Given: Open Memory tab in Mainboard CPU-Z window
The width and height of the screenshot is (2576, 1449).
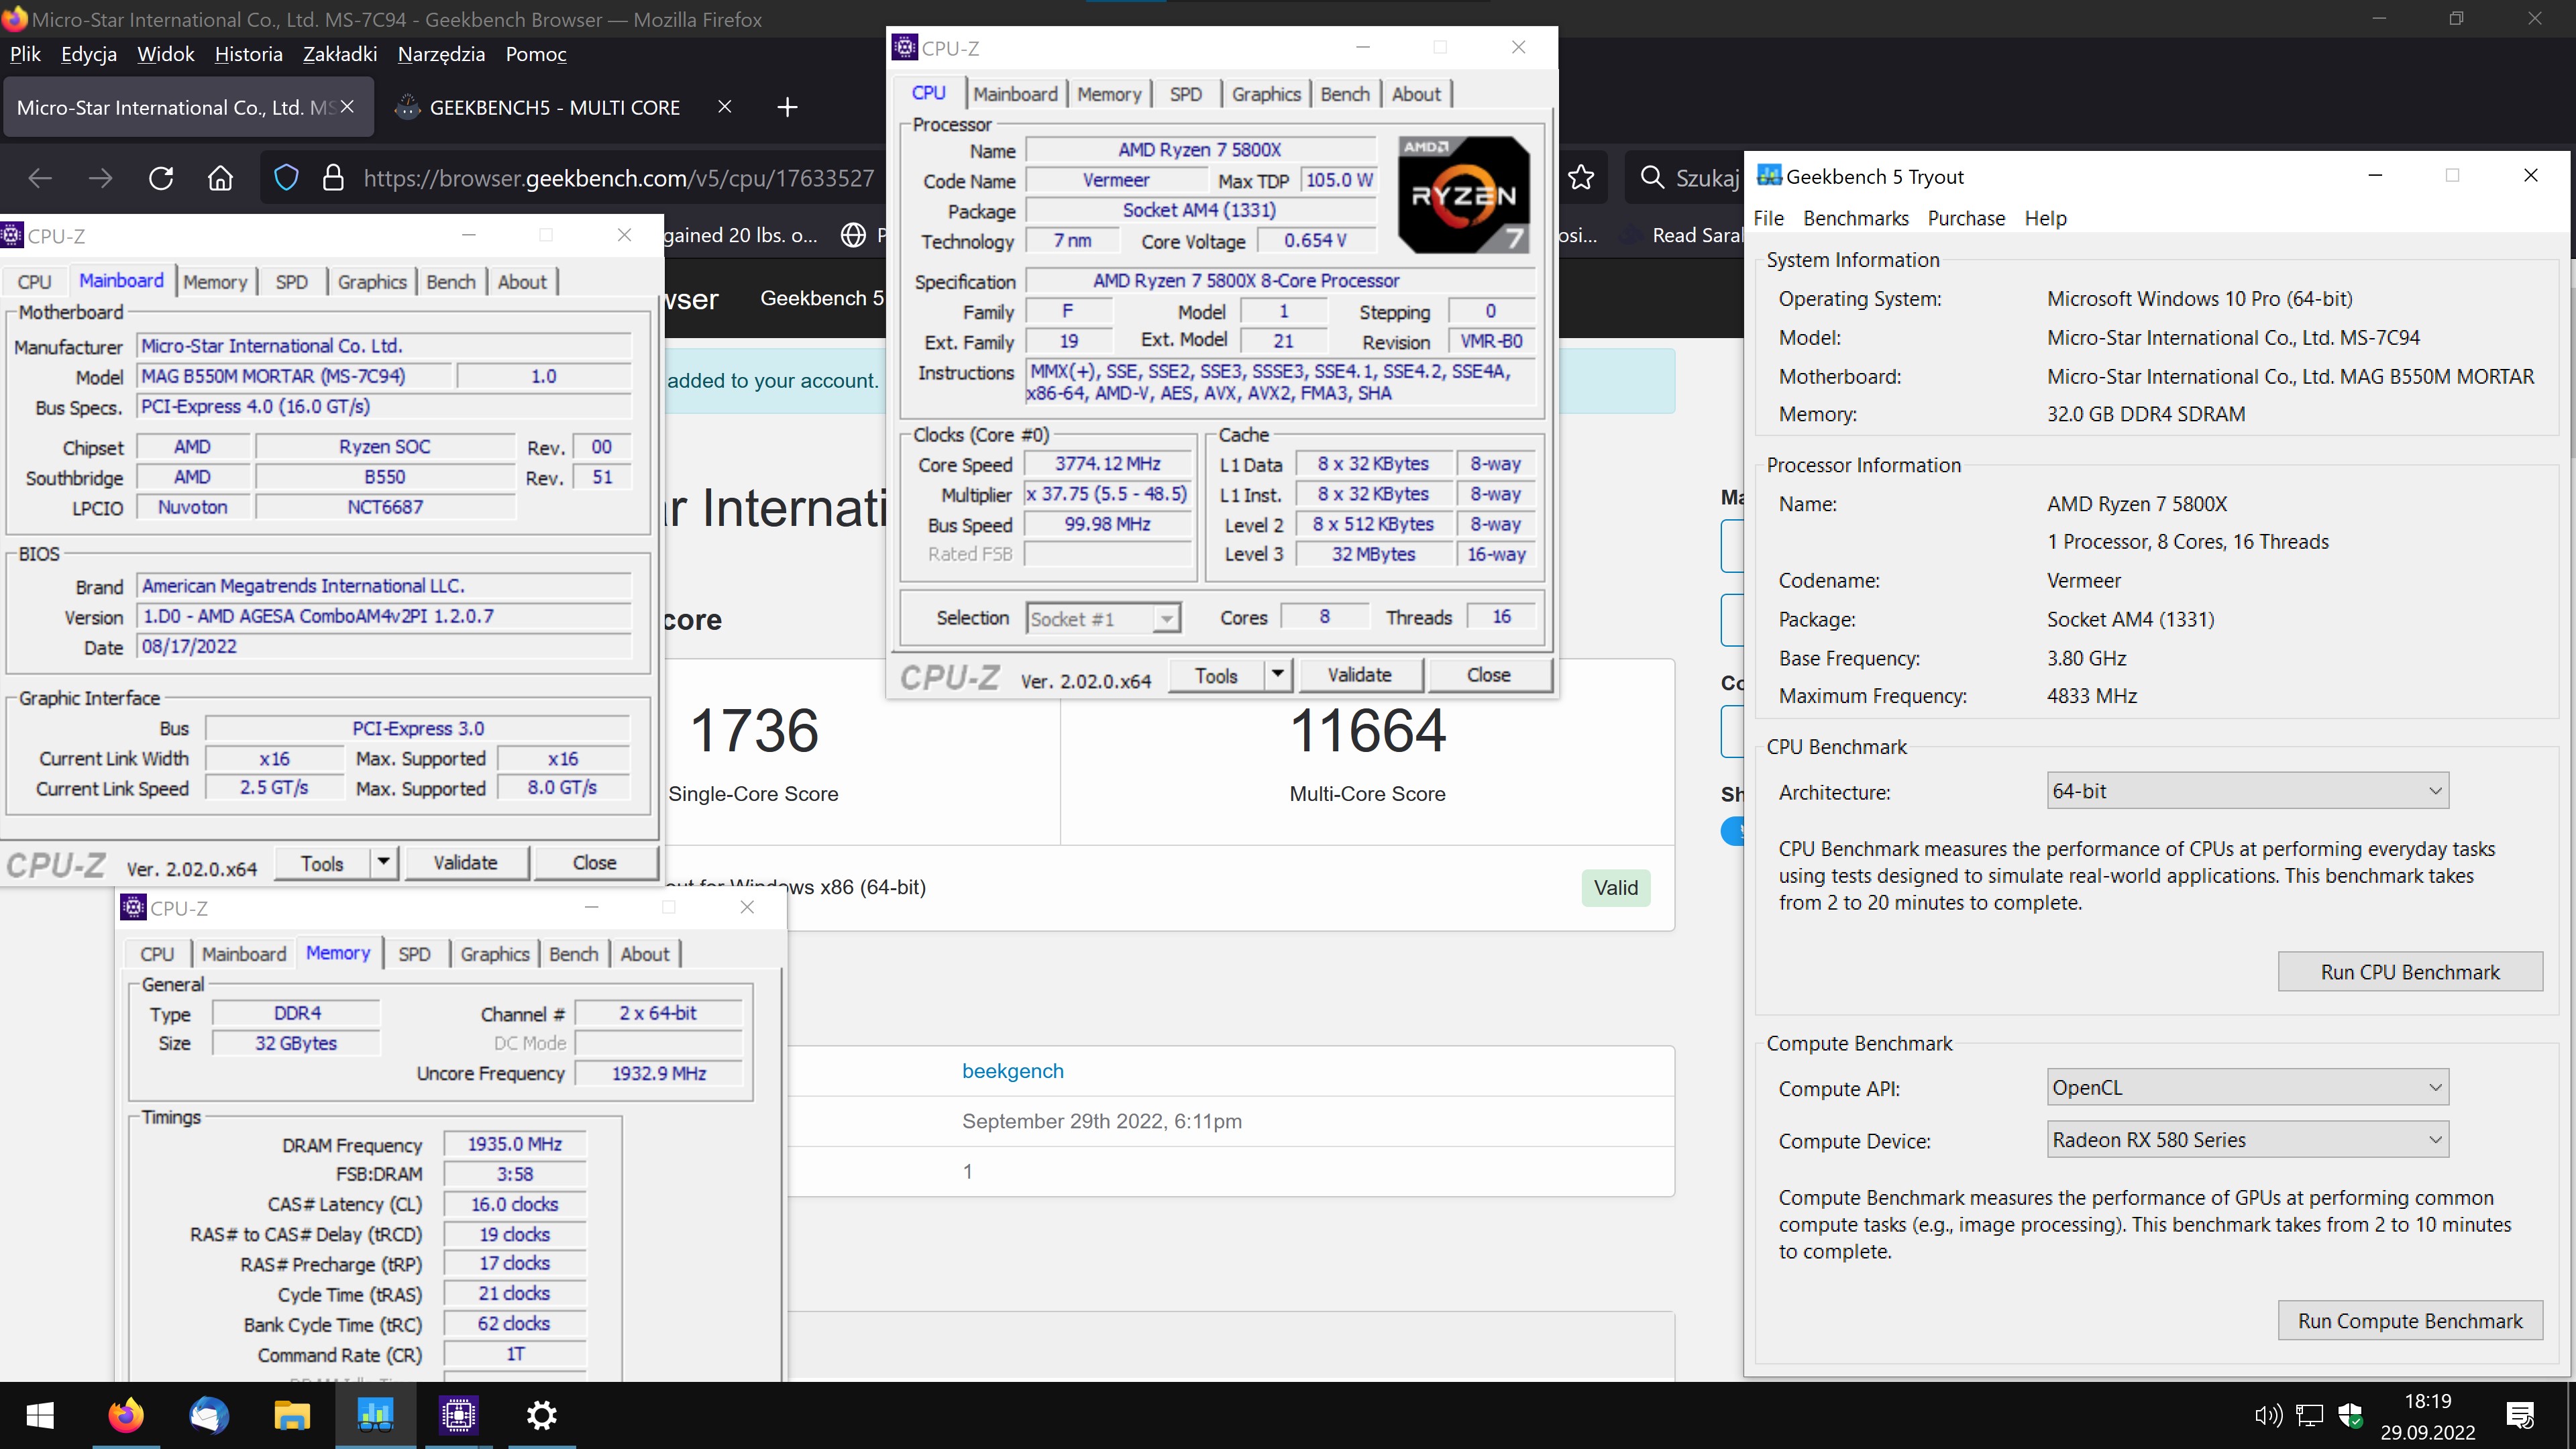Looking at the screenshot, I should 215,282.
